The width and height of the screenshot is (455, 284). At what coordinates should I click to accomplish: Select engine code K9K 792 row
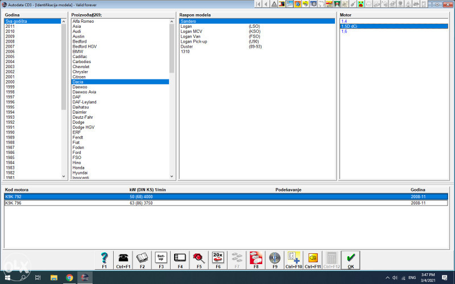point(226,197)
